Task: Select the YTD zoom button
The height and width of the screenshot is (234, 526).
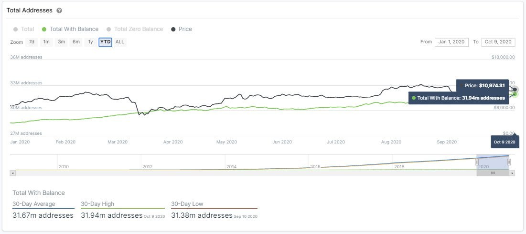Action: coord(105,42)
